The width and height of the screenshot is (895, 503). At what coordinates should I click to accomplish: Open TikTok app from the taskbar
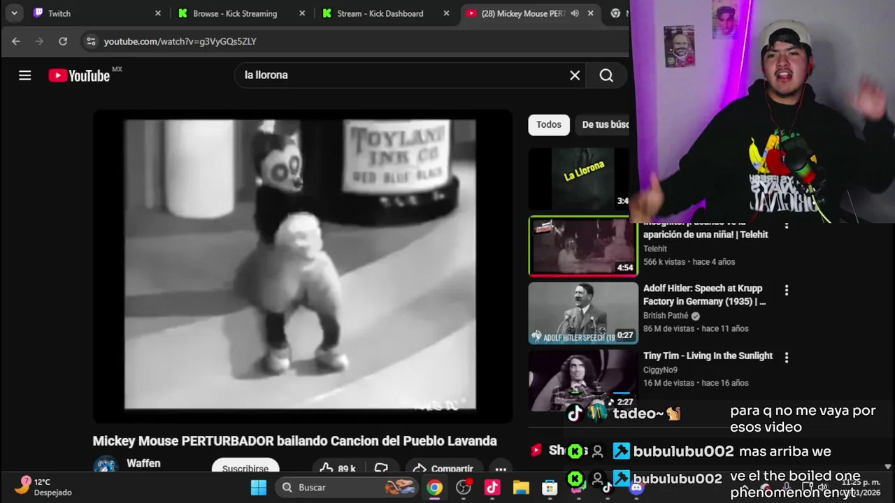492,488
